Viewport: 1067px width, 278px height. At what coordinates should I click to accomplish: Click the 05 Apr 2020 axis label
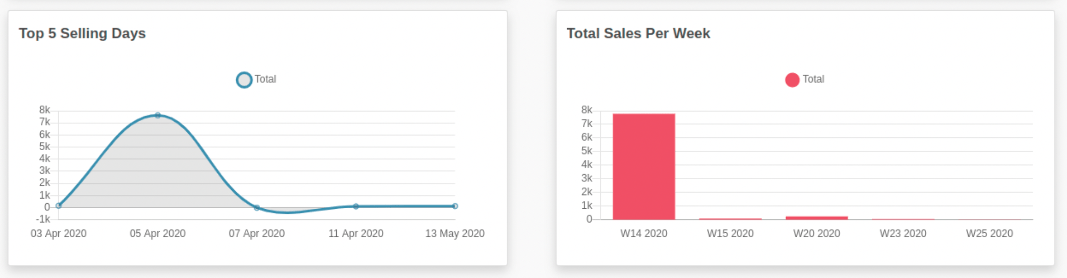158,234
